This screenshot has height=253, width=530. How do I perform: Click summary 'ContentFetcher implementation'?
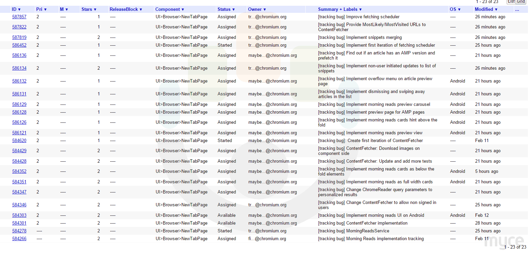point(377,223)
